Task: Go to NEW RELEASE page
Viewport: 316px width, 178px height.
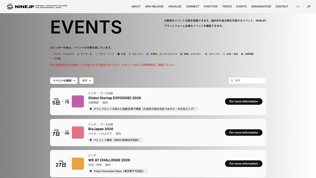Action: (x=154, y=6)
